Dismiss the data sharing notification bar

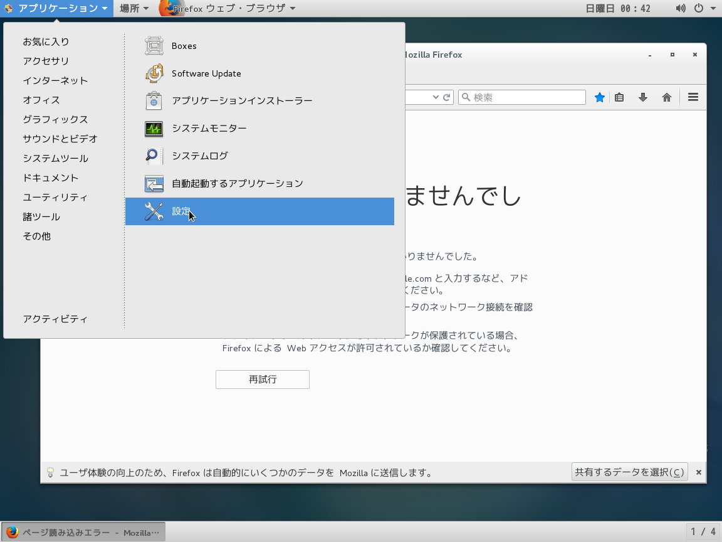(x=699, y=472)
